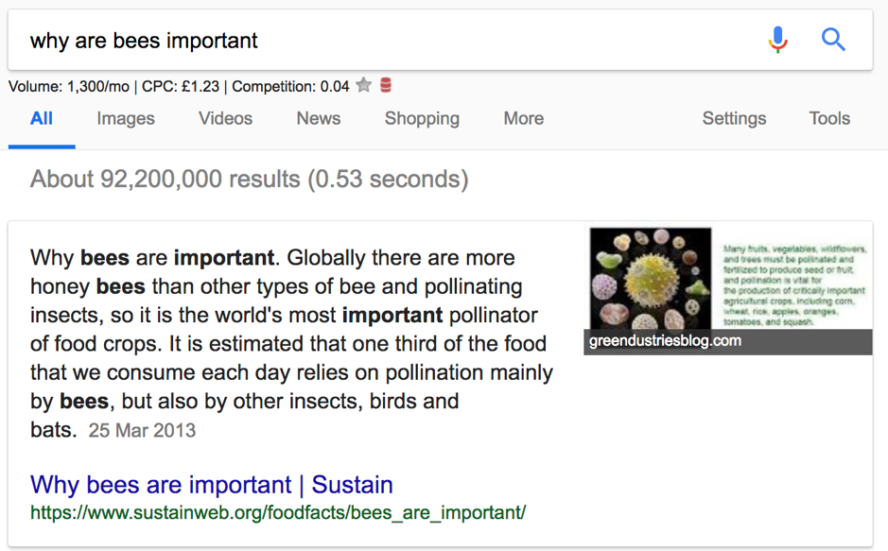The width and height of the screenshot is (888, 551).
Task: Click inside the search query field
Action: [x=284, y=40]
